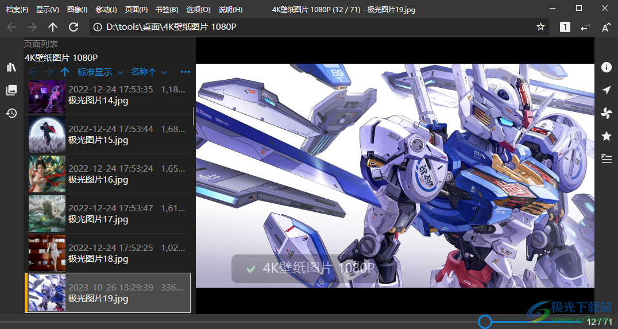The height and width of the screenshot is (329, 618).
Task: Open the 移动(J) menu
Action: coord(106,9)
